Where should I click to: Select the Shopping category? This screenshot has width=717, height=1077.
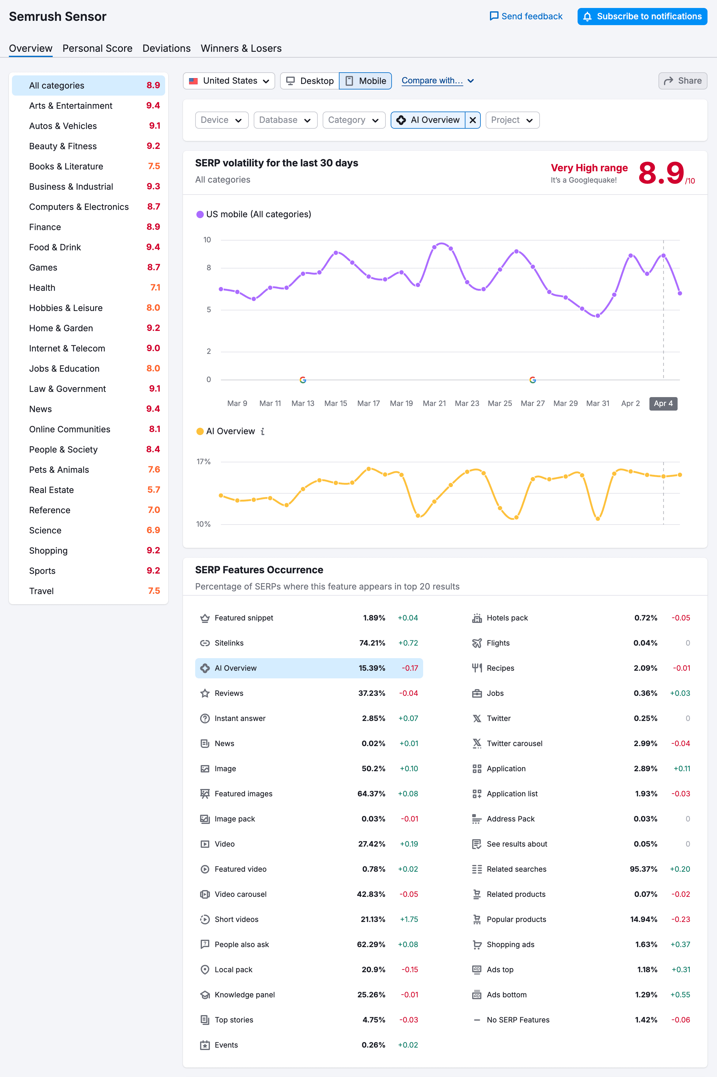[89, 551]
